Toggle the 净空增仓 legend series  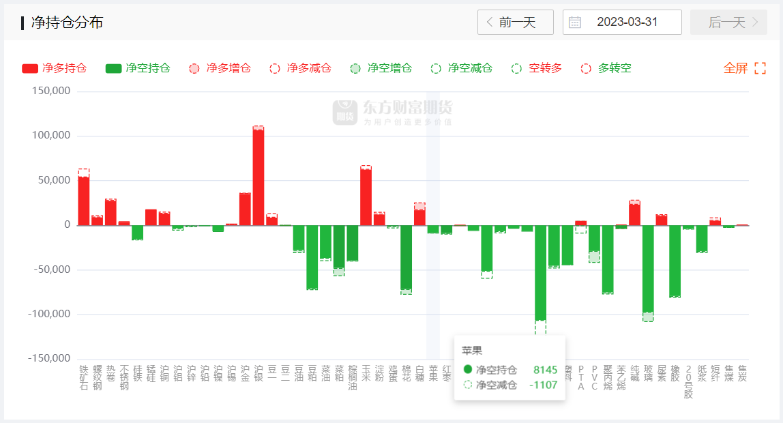[381, 68]
